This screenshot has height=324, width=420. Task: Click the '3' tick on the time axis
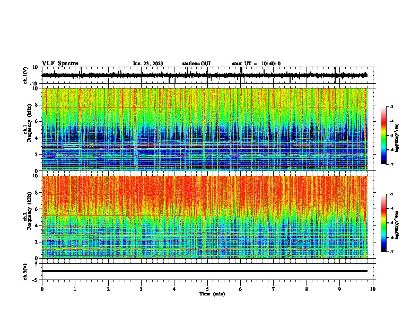[141, 289]
